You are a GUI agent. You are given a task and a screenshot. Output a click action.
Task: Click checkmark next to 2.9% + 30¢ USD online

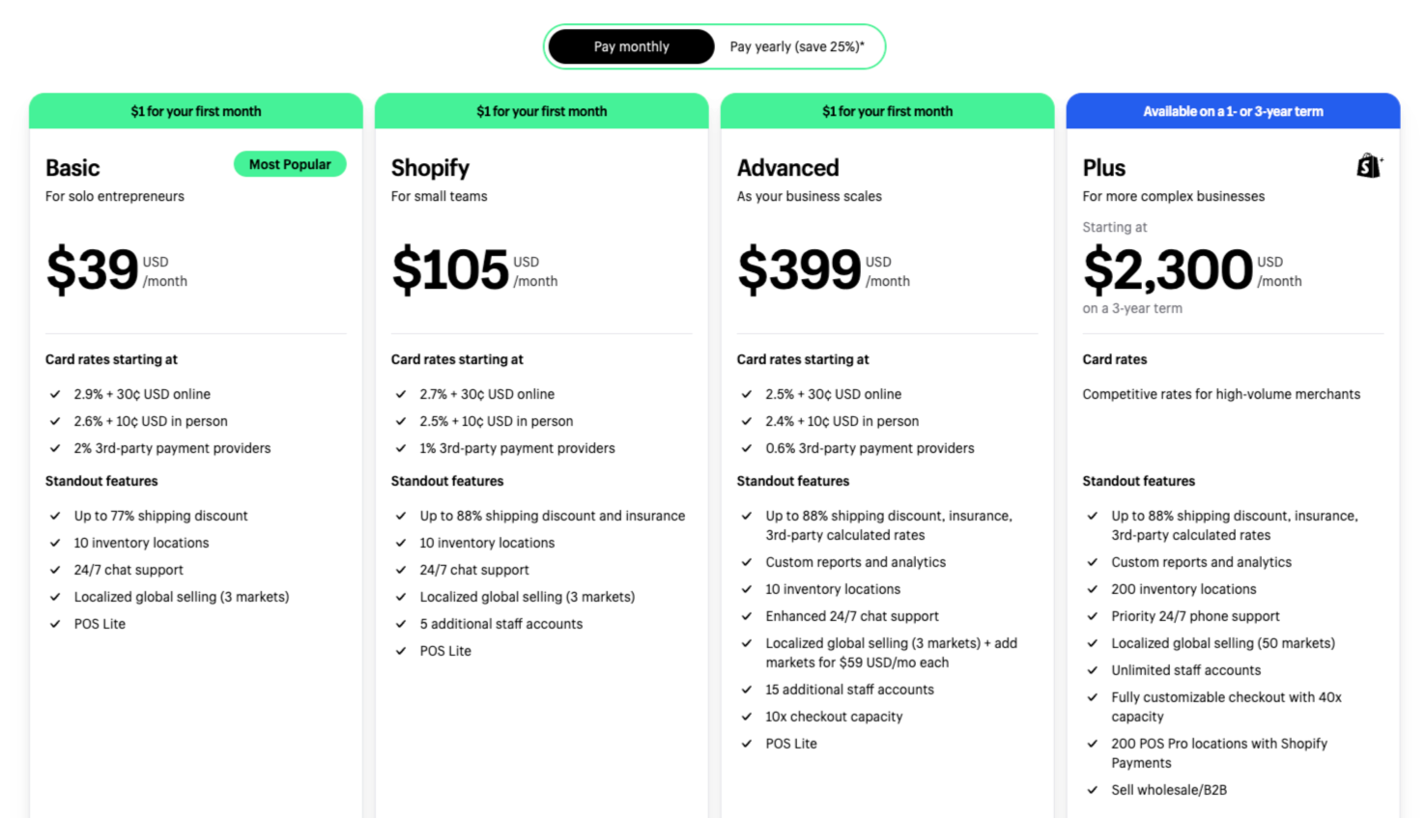tap(55, 394)
